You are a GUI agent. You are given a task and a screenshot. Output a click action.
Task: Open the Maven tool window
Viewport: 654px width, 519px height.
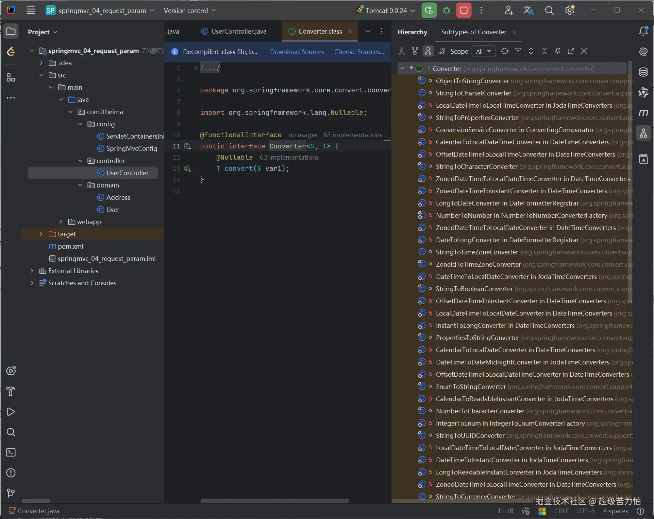643,112
